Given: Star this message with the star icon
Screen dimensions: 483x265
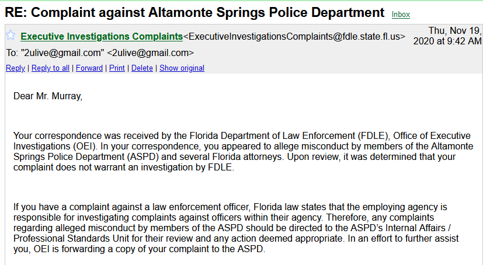Looking at the screenshot, I should pyautogui.click(x=11, y=36).
